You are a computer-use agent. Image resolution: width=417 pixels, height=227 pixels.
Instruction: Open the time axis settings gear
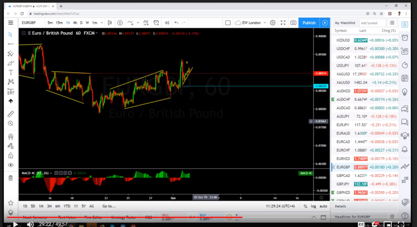[321, 198]
